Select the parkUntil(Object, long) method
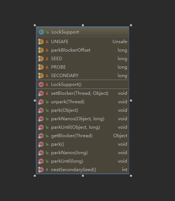Screen dimensions: 175x201 [75, 127]
